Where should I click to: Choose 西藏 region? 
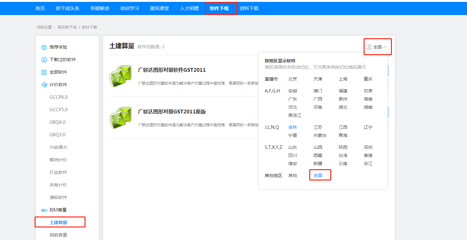318,155
